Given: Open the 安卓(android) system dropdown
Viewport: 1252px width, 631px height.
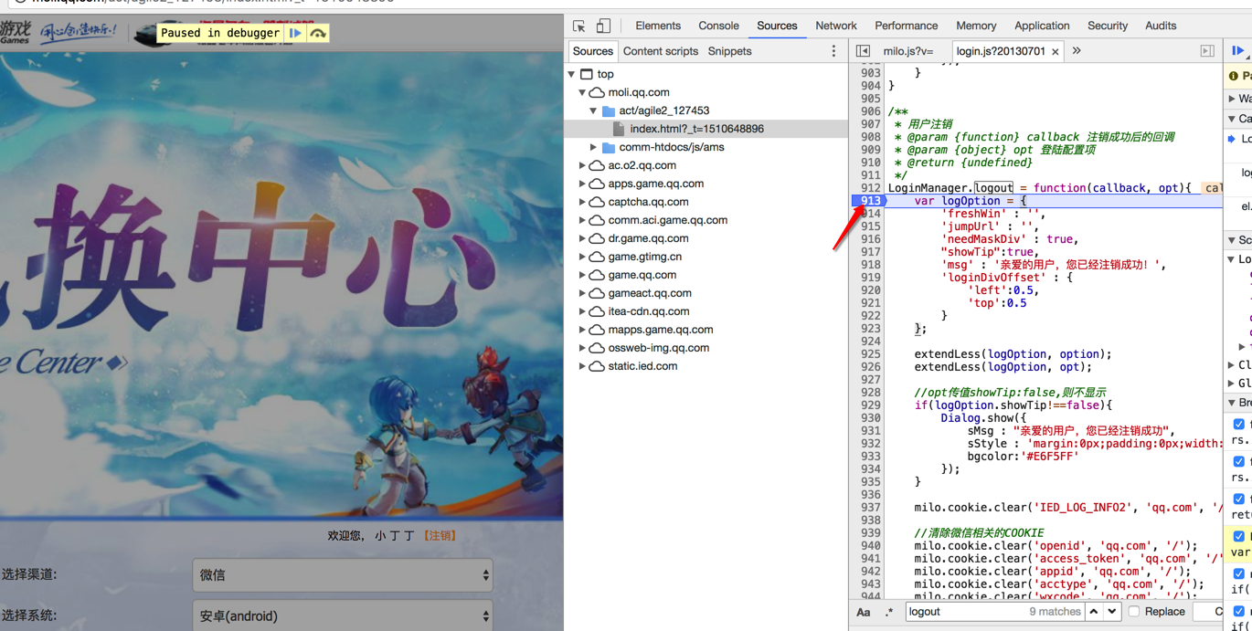Looking at the screenshot, I should (343, 615).
